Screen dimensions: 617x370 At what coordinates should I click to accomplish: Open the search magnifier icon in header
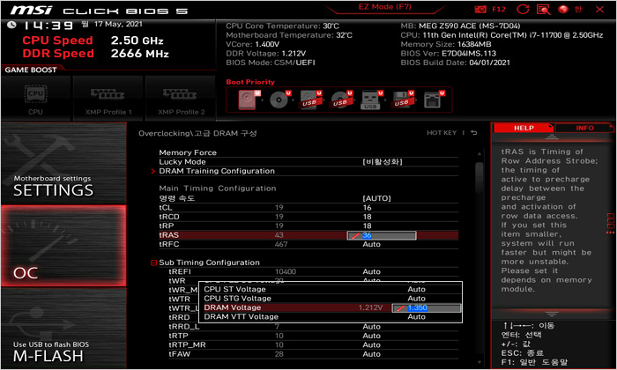point(544,9)
